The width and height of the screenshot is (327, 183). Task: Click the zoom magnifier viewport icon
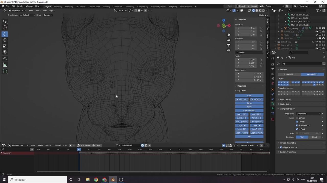(x=229, y=35)
